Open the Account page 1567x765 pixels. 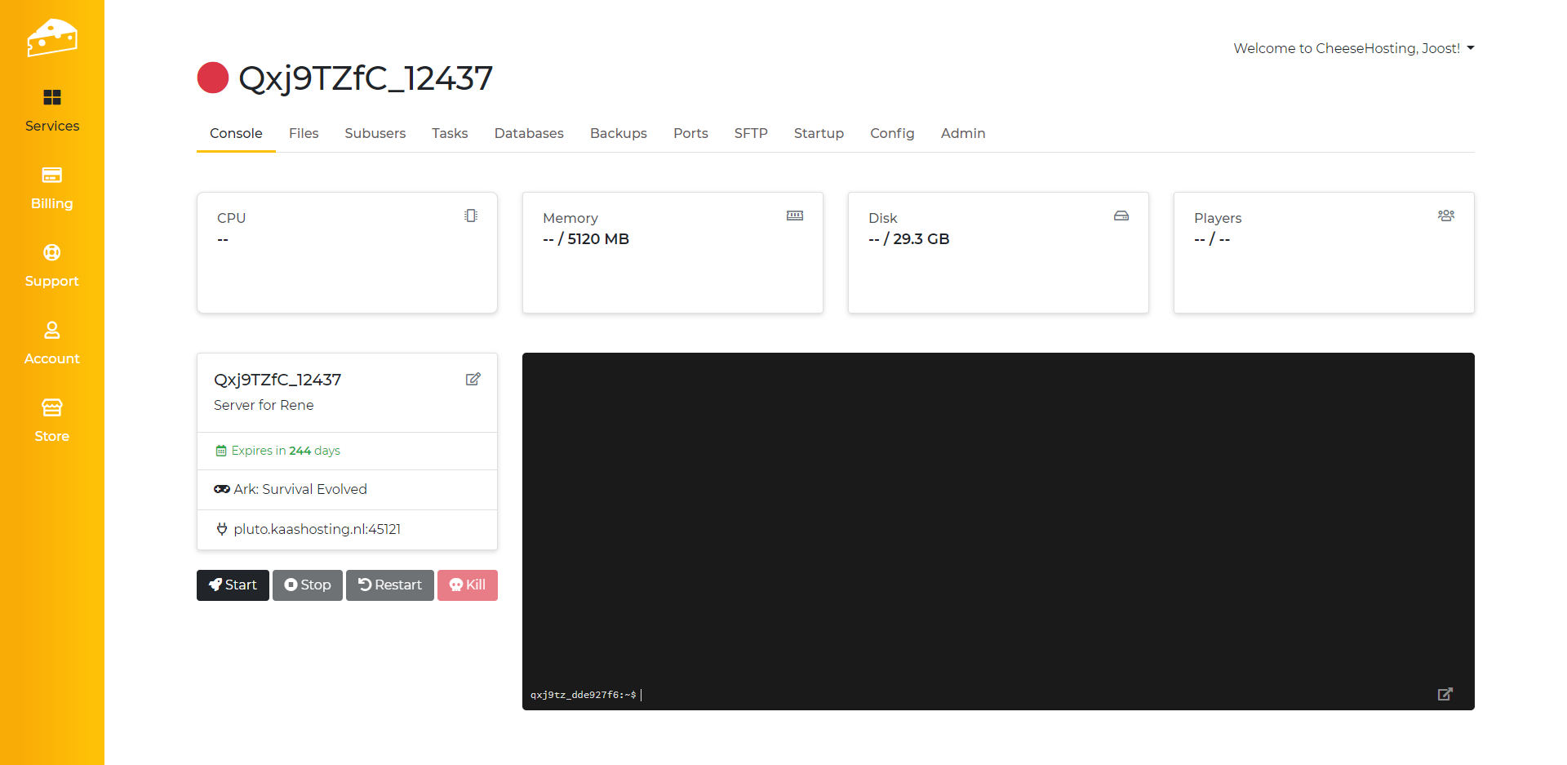point(51,343)
